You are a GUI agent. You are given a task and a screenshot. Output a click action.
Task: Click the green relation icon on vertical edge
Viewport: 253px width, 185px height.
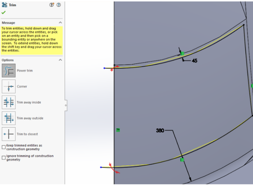tap(118, 130)
